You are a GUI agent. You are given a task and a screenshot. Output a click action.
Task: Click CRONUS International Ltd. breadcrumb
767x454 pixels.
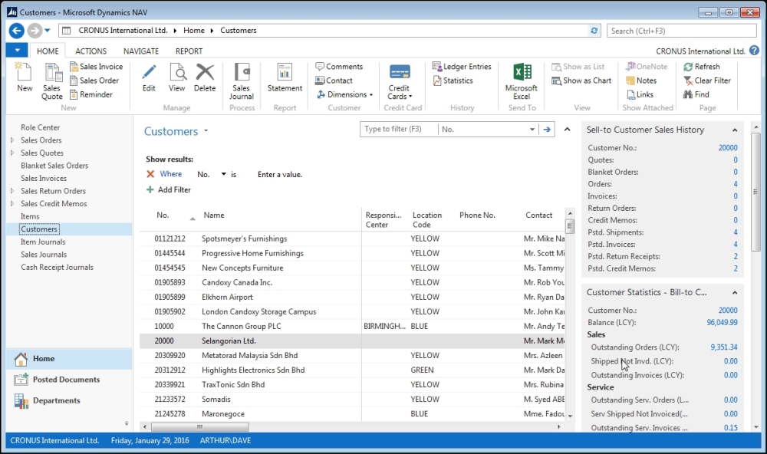click(x=123, y=31)
